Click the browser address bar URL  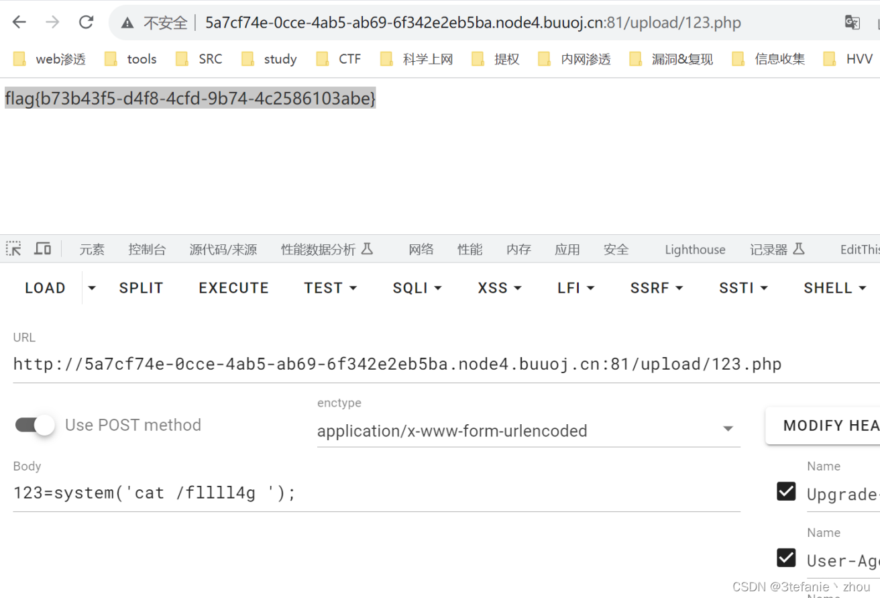473,23
